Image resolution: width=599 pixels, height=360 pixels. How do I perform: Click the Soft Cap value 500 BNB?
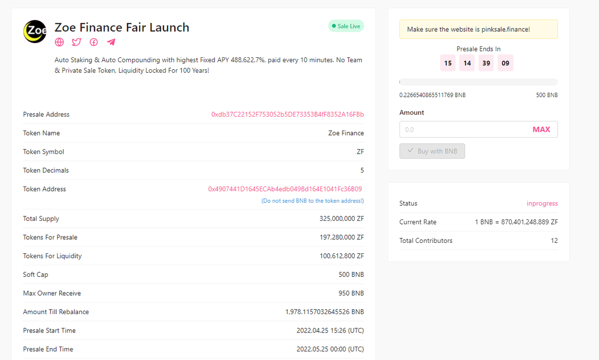(351, 275)
